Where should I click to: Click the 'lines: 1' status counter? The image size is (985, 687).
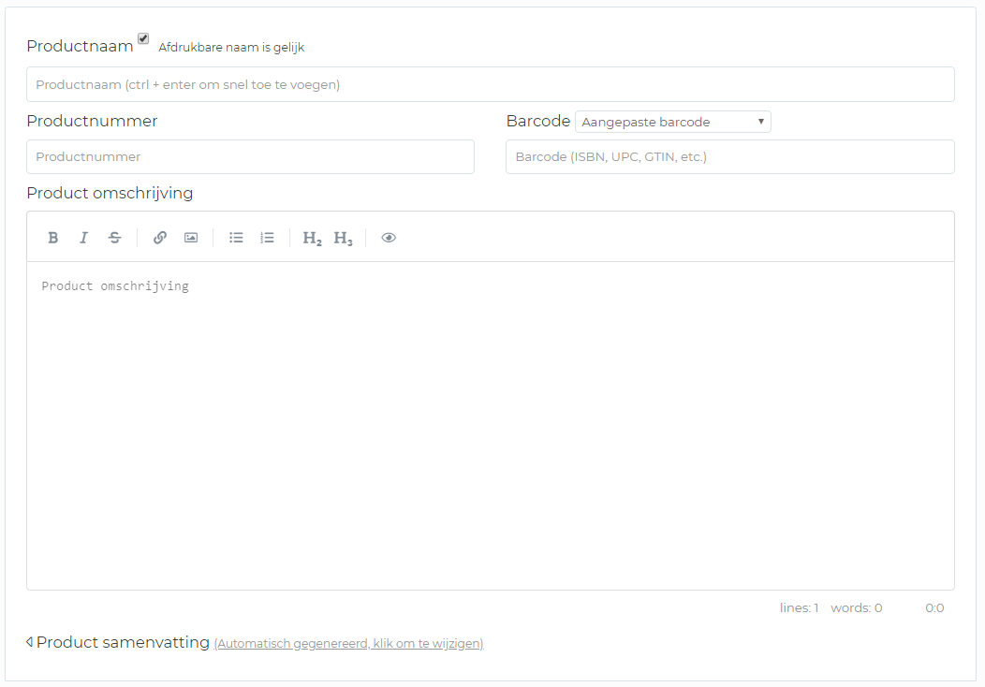[x=799, y=607]
